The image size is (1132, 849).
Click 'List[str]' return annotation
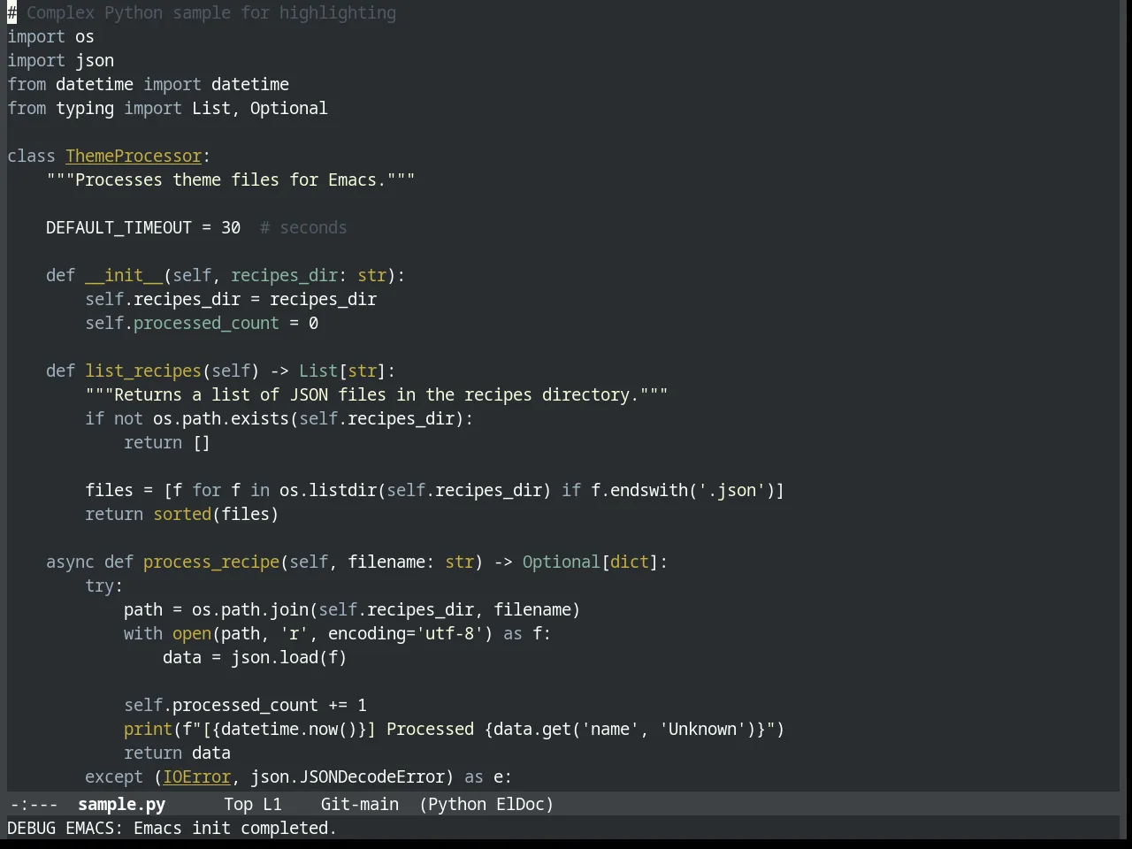(342, 371)
